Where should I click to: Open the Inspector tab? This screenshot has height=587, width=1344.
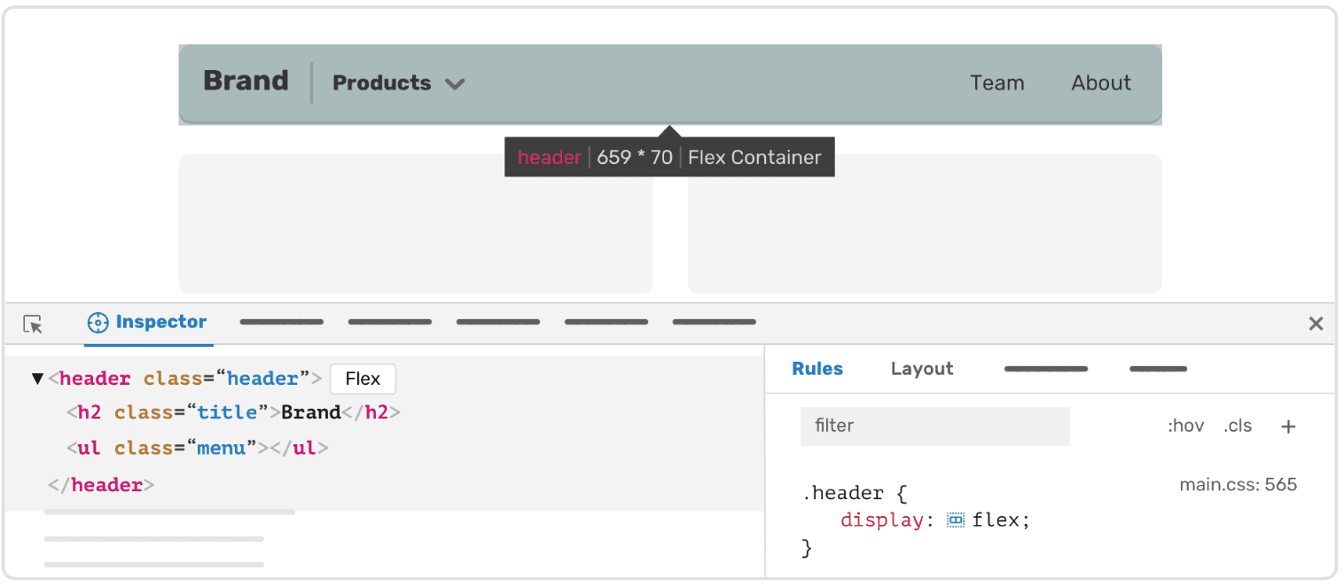pyautogui.click(x=160, y=323)
